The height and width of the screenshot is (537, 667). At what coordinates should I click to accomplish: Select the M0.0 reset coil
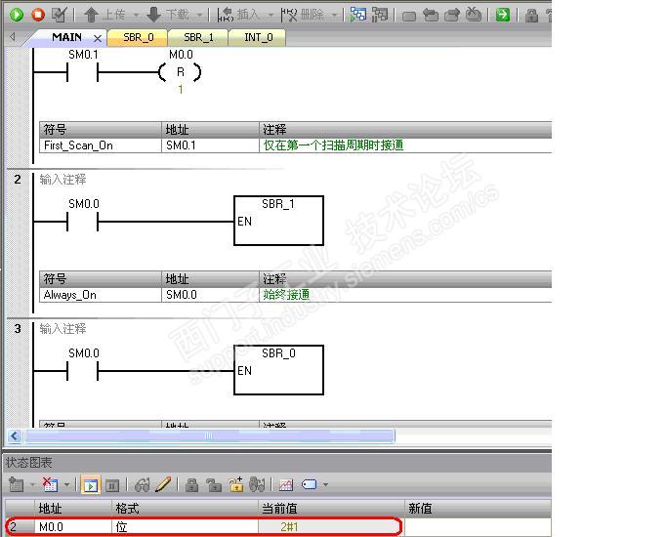click(x=181, y=71)
